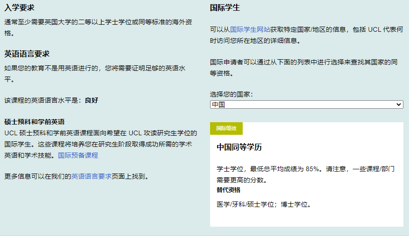Open the country dropdown showing 中国
The height and width of the screenshot is (236, 409).
pyautogui.click(x=307, y=104)
